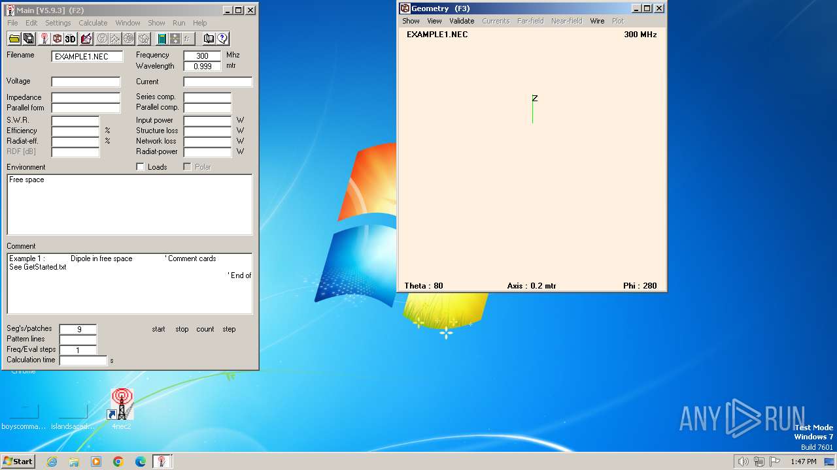
Task: Open geometry view with red antenna icon
Action: pos(44,39)
